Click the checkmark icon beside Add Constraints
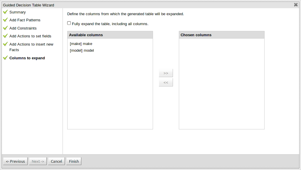The height and width of the screenshot is (170, 301). [5, 28]
